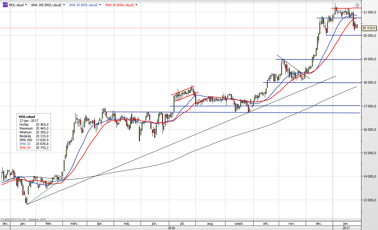Click the aug. month label on time axis
378x230 pixels.
210,223
